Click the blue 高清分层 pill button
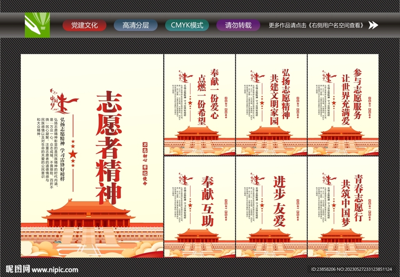Viewport: 400px width, 277px height. 136,25
